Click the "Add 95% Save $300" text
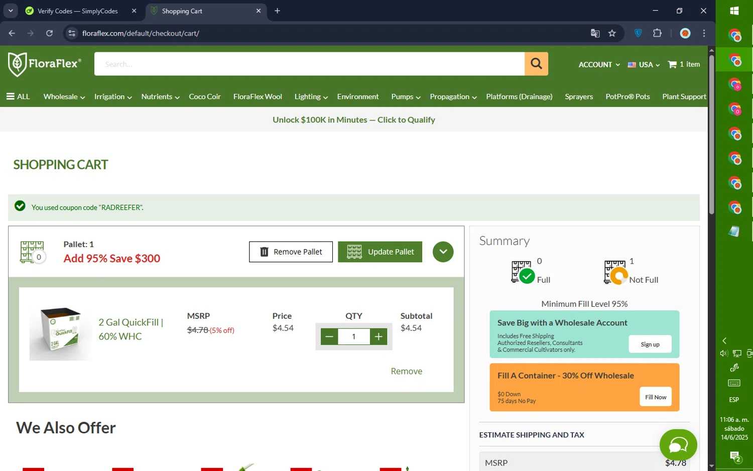The width and height of the screenshot is (753, 471). coord(112,258)
